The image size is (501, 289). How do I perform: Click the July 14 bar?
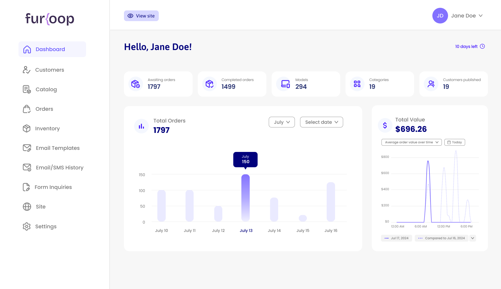click(274, 210)
